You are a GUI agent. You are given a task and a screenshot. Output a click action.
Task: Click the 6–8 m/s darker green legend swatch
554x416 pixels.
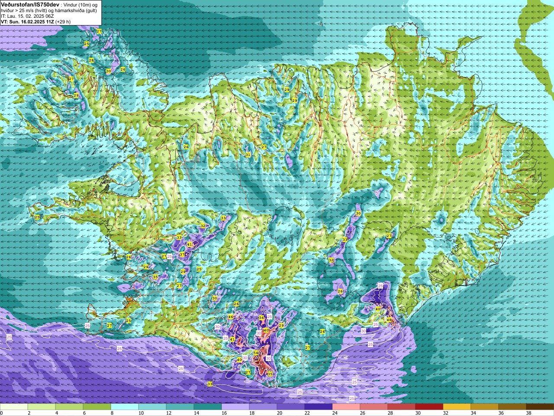[97, 407]
